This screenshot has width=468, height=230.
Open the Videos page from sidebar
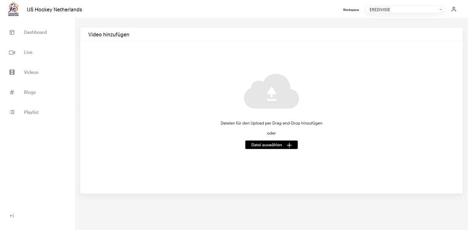point(31,72)
